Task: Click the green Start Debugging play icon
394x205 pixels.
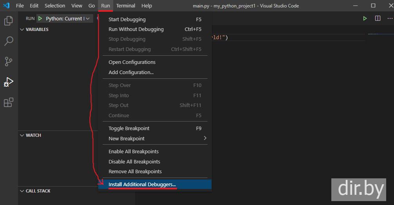Action: click(40, 18)
